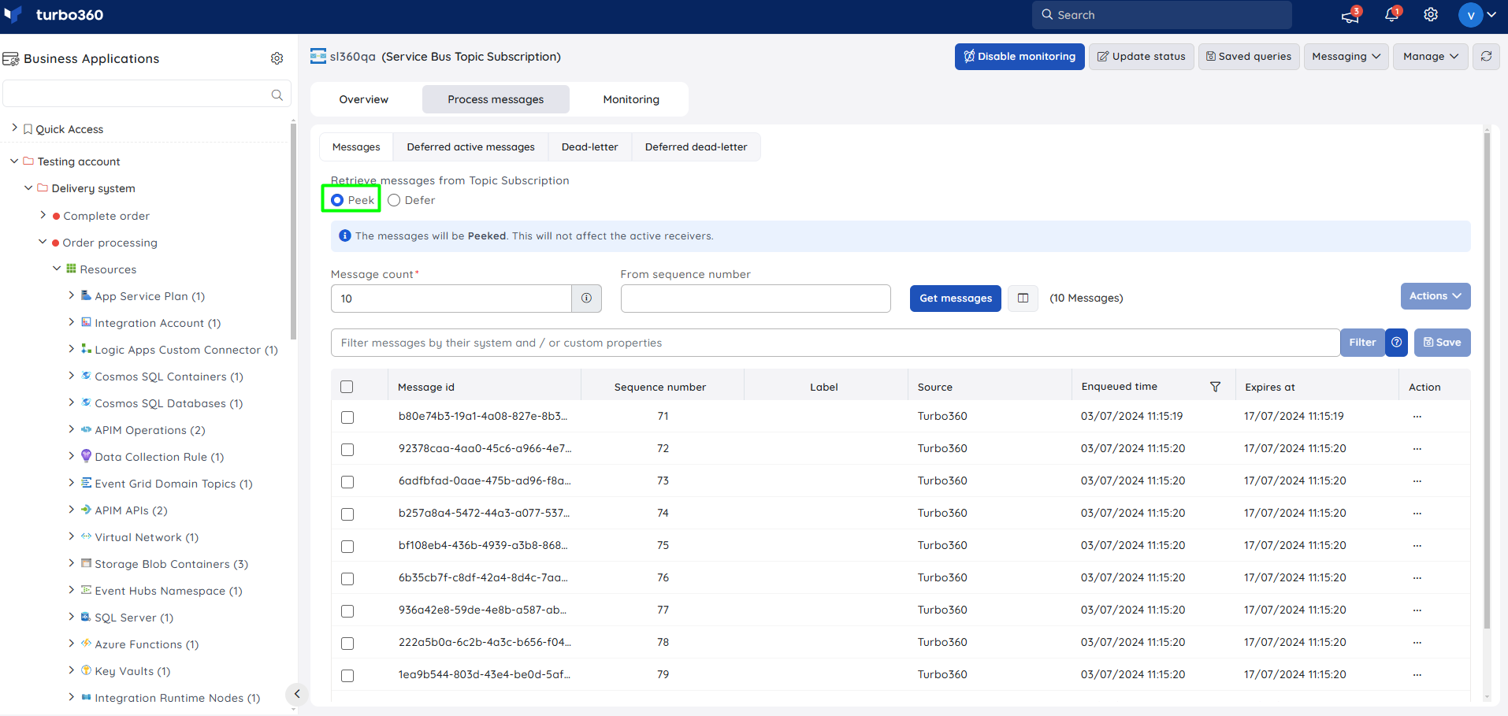Expand the Complete order node

coord(43,214)
